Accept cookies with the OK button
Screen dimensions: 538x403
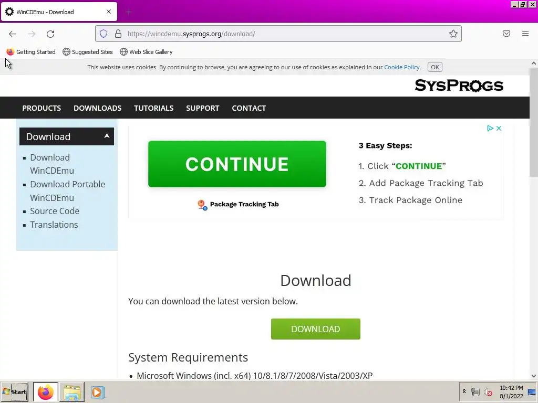click(x=434, y=67)
